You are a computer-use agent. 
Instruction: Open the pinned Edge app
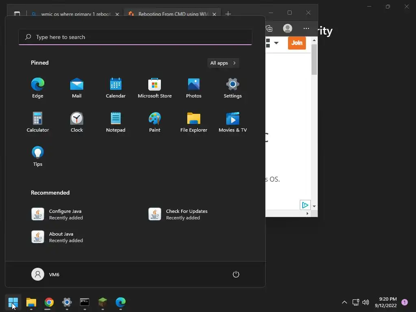pyautogui.click(x=38, y=88)
